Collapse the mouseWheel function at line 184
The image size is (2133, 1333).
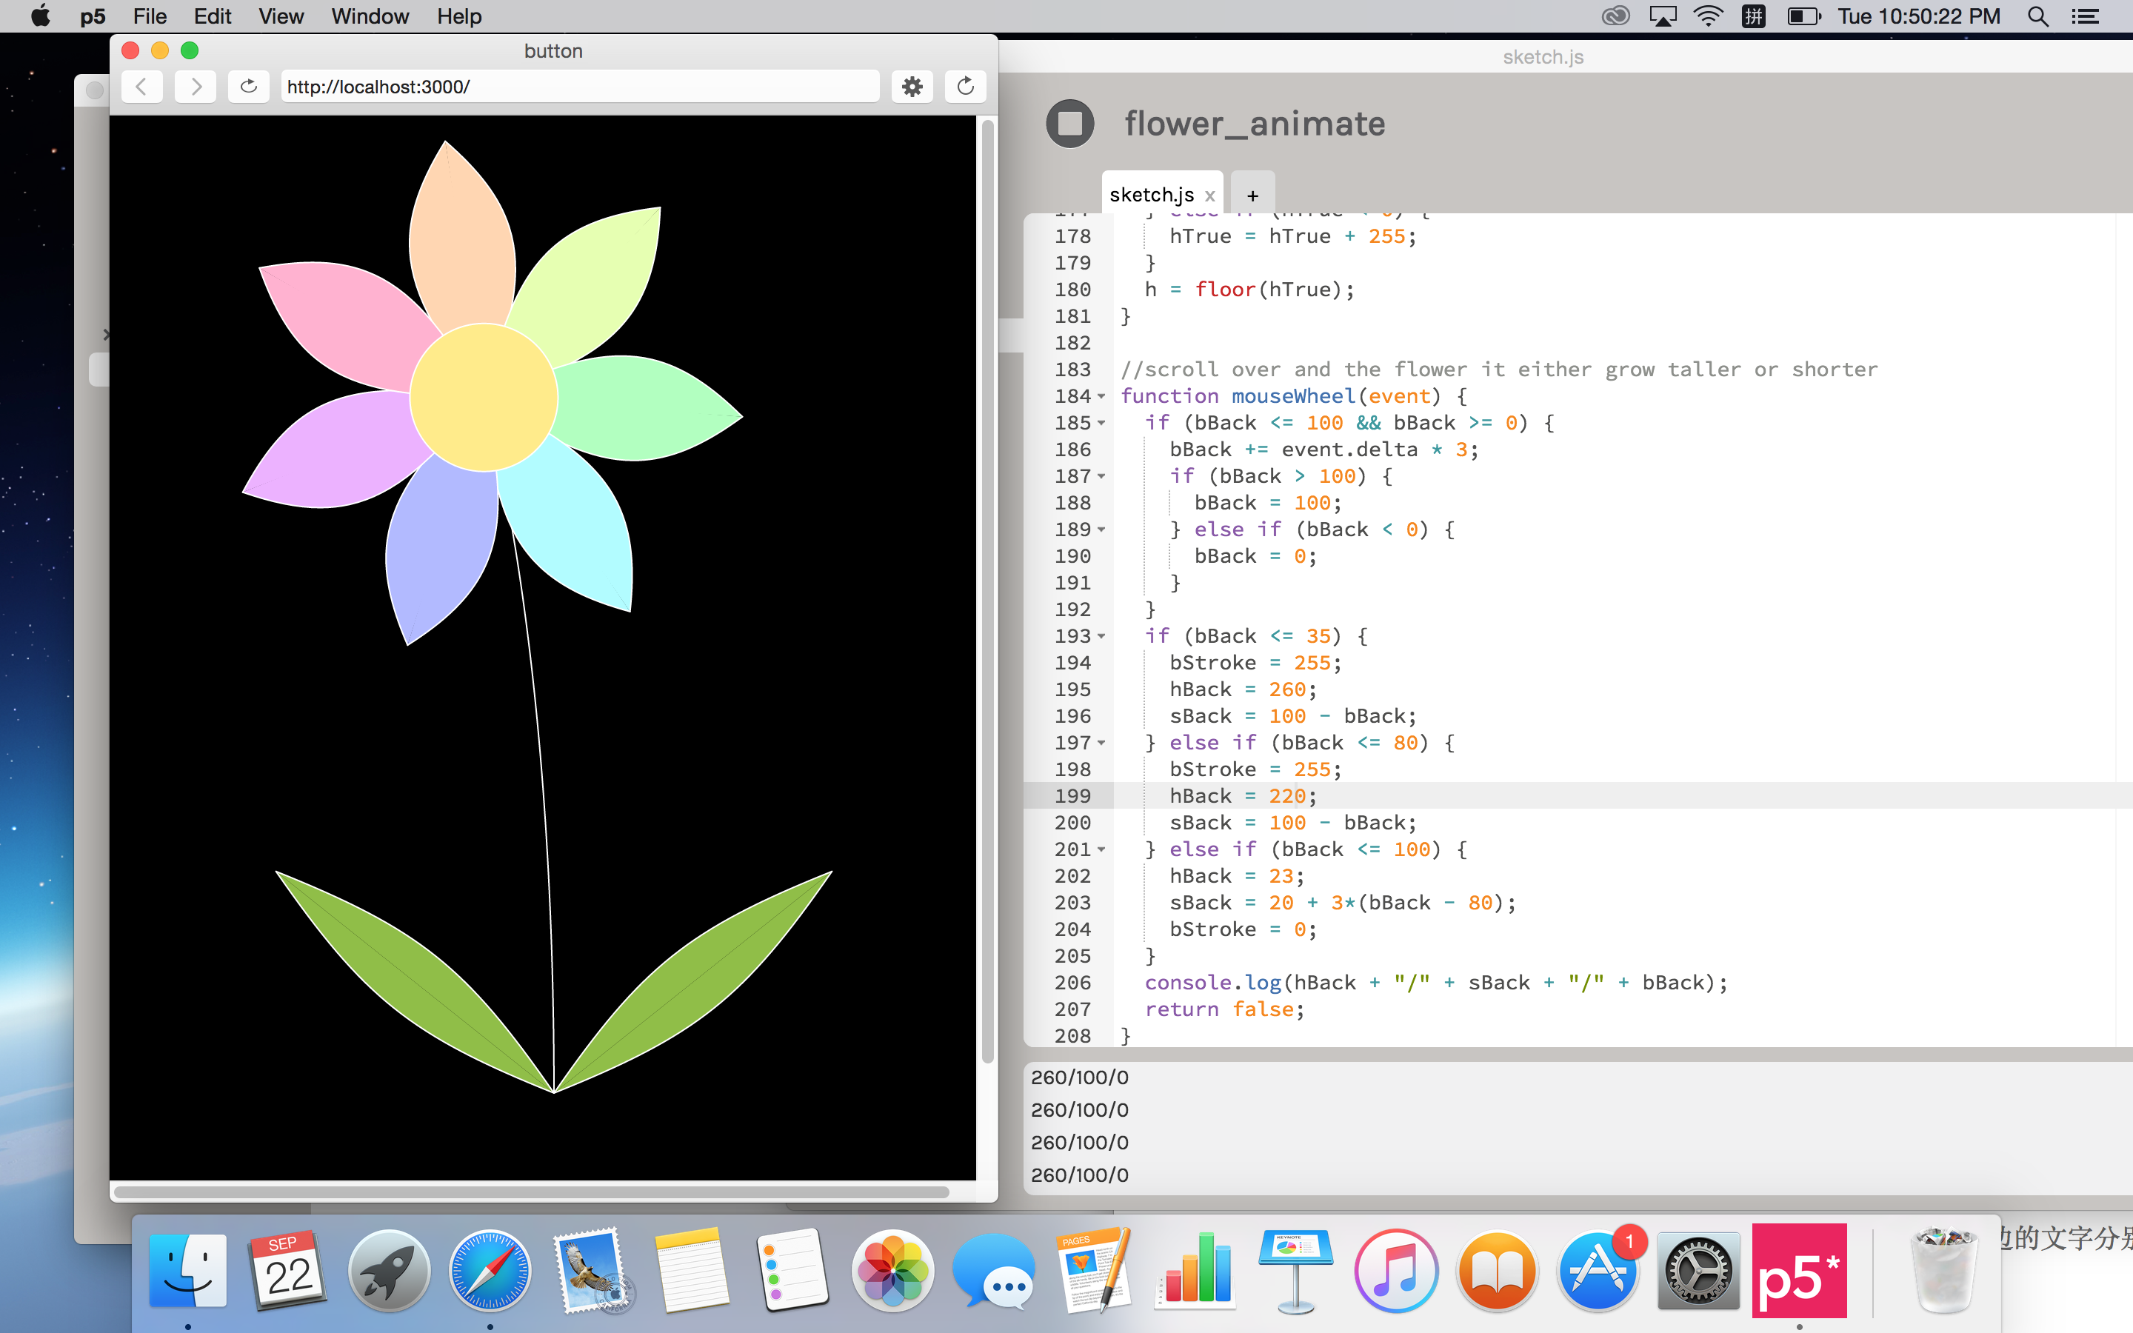pos(1101,397)
